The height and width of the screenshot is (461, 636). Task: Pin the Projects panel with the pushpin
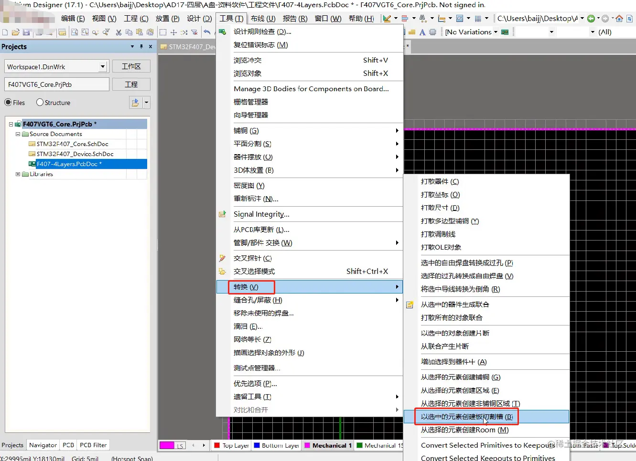(x=141, y=46)
